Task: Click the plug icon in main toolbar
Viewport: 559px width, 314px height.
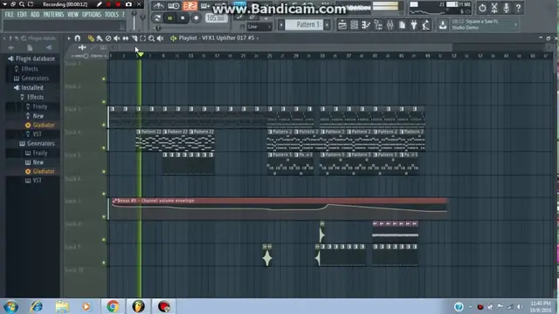Action: tap(413, 25)
